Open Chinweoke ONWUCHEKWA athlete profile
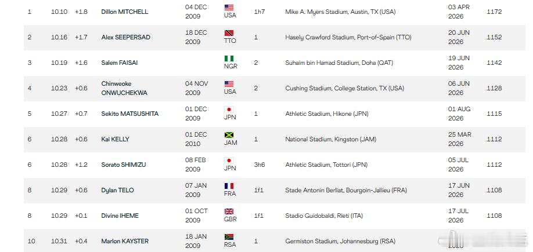This screenshot has height=252, width=533. click(124, 88)
